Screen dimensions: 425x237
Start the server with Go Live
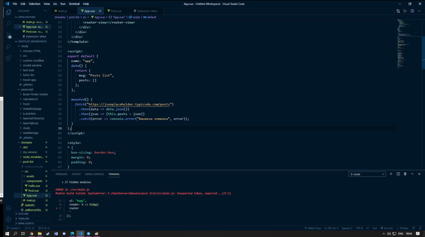coord(387,228)
